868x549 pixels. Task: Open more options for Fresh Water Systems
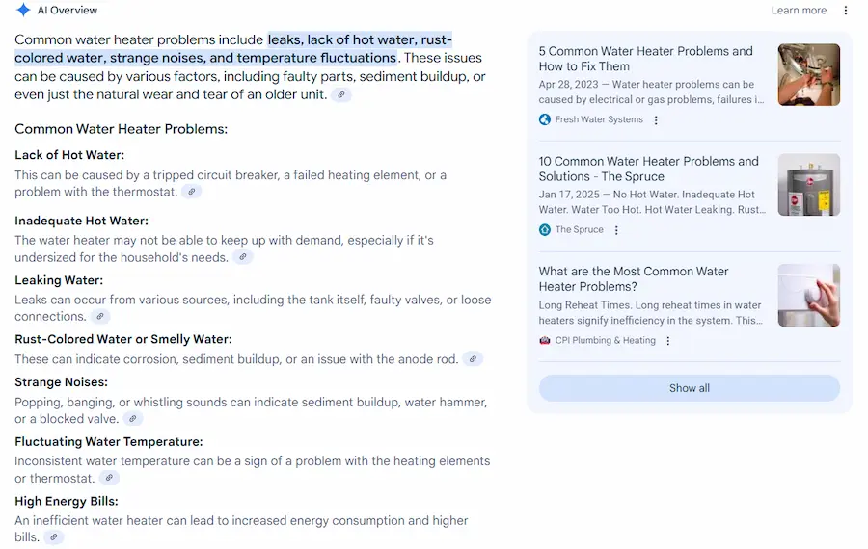pos(656,120)
